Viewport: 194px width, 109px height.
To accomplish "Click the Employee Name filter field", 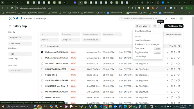I will [91, 34].
